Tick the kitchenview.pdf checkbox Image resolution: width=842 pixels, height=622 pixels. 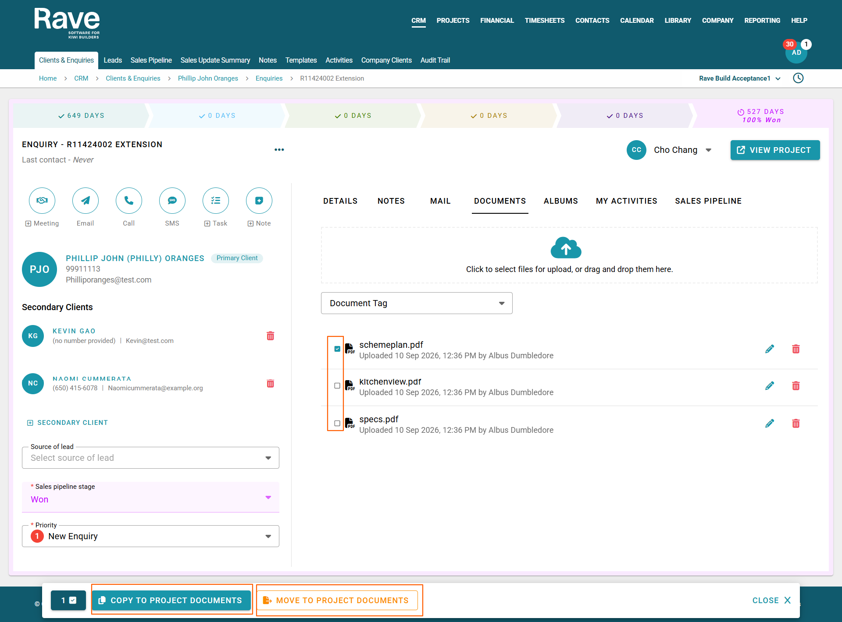(x=337, y=386)
